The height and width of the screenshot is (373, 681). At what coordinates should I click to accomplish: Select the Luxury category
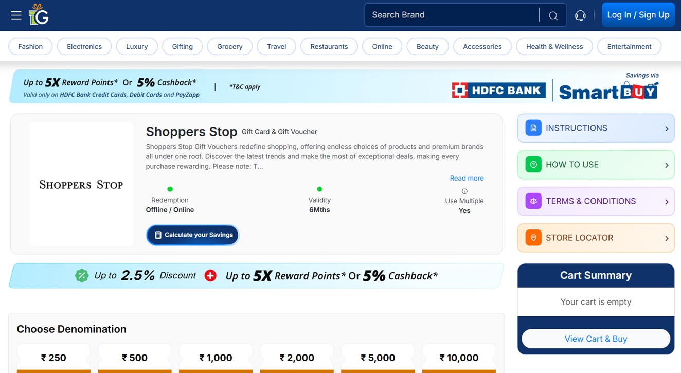[137, 46]
